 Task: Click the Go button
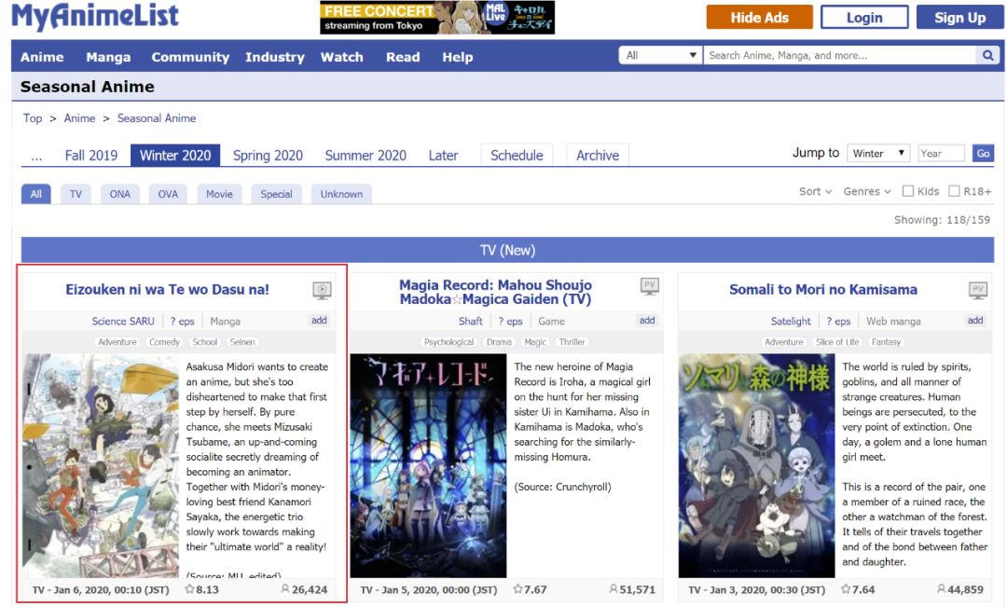(984, 153)
